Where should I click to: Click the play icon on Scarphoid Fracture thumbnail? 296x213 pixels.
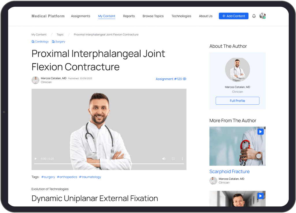[x=260, y=131]
